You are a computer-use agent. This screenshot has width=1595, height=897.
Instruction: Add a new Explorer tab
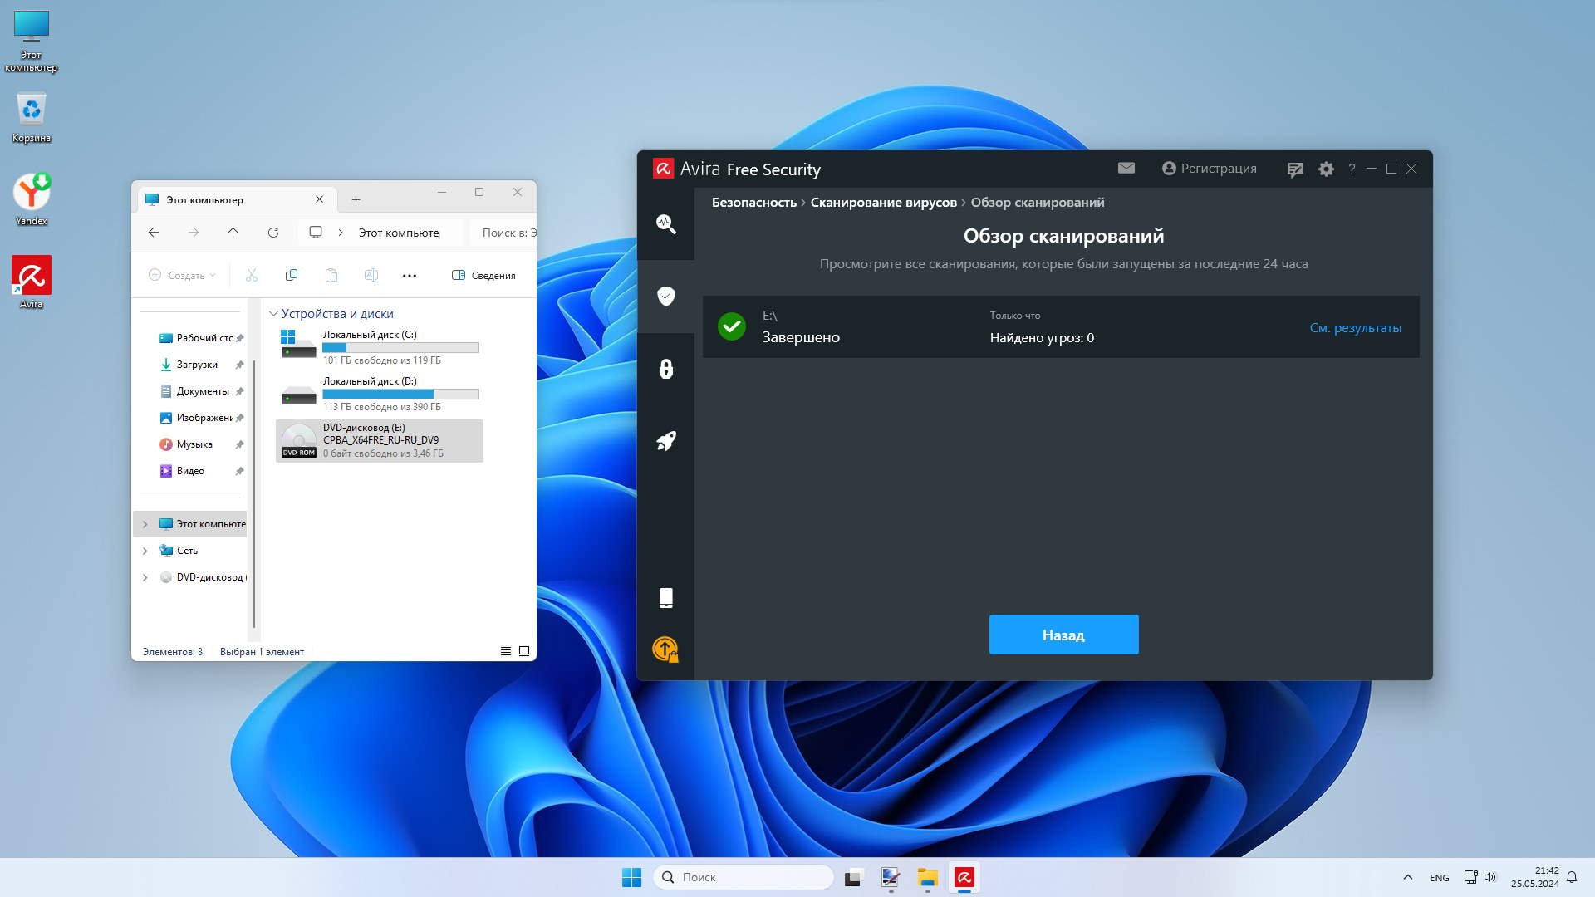coord(356,200)
